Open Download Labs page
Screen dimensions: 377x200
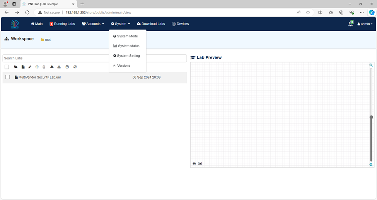pyautogui.click(x=151, y=24)
